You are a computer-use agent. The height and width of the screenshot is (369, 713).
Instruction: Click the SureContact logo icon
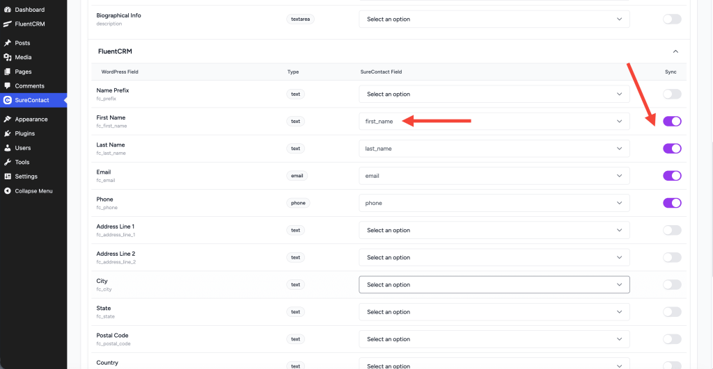8,101
